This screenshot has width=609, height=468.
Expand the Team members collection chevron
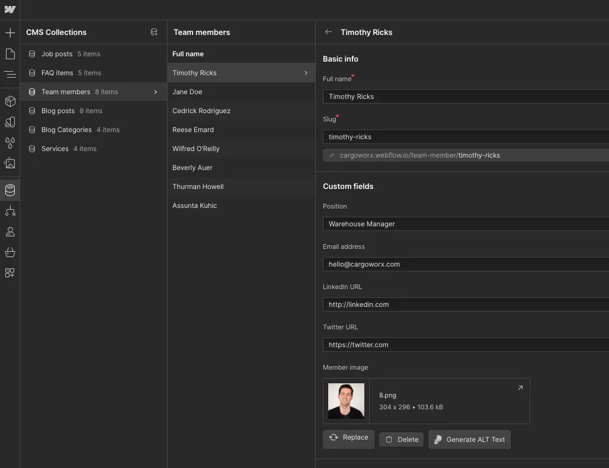tap(156, 92)
